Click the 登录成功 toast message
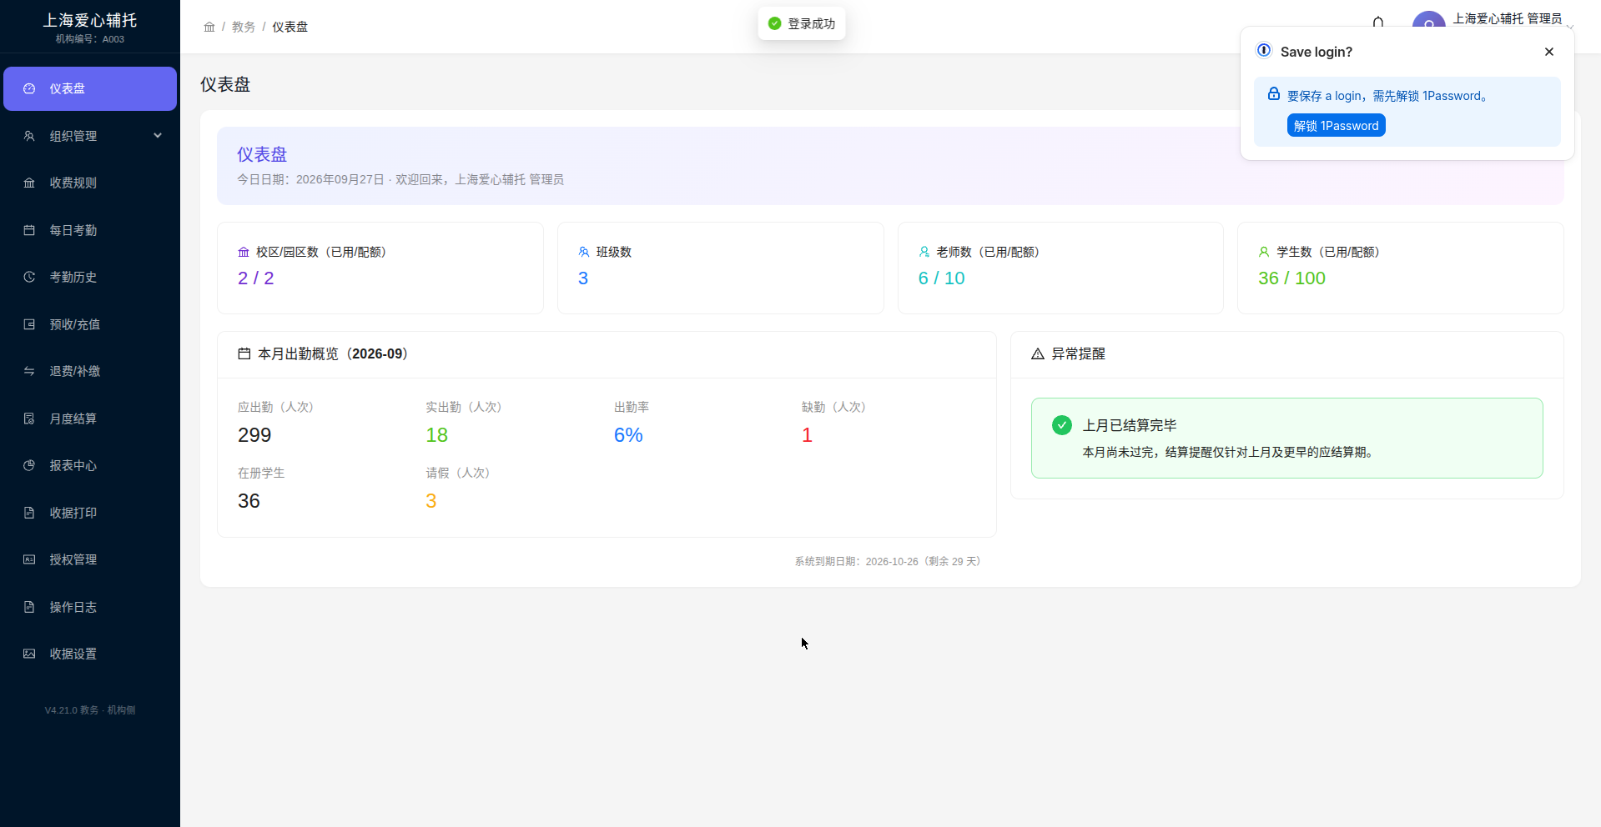 (x=802, y=23)
